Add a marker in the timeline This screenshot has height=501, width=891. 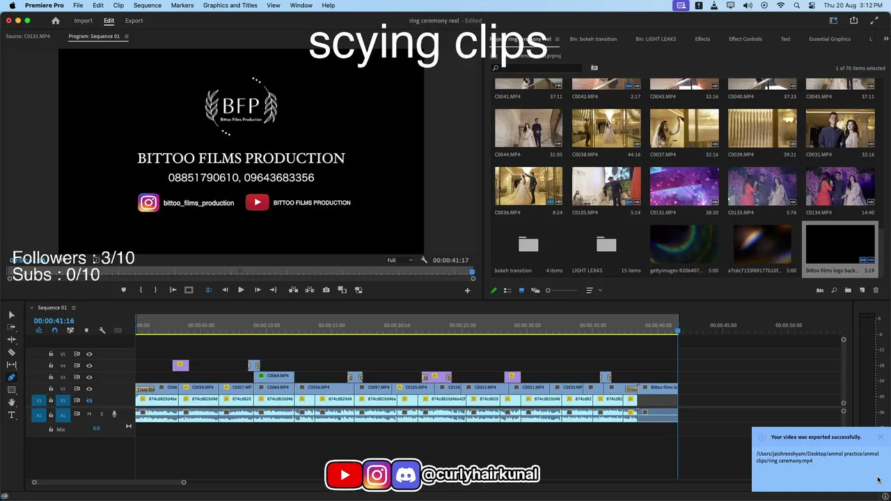[86, 331]
